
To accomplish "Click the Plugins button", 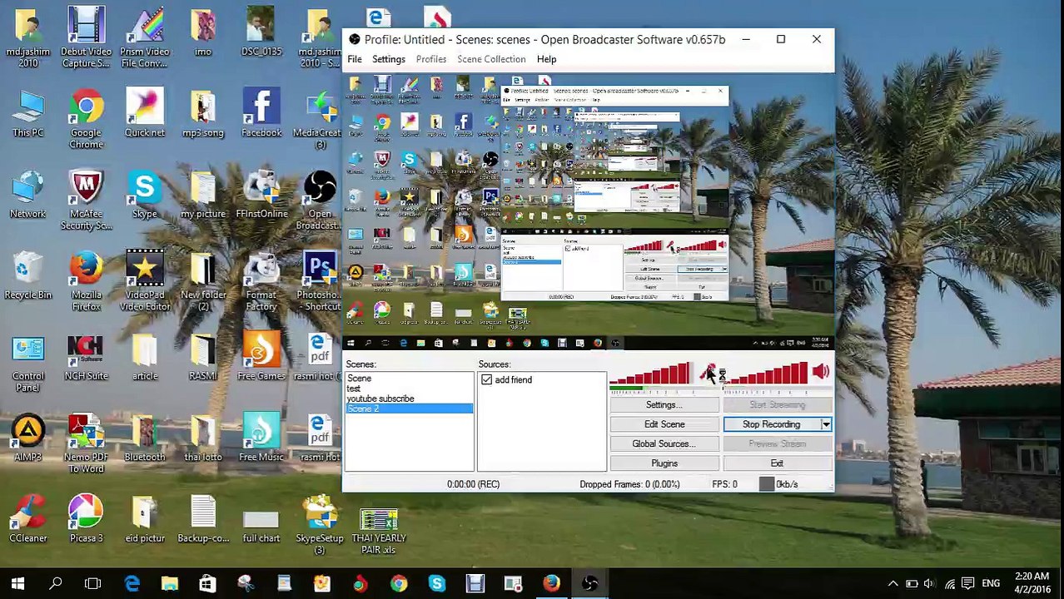I will (x=664, y=463).
